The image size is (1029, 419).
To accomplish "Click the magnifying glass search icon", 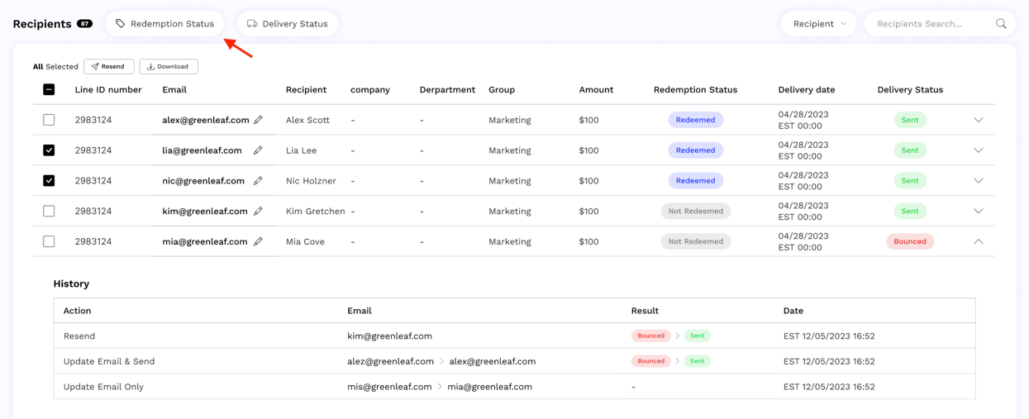I will (x=1001, y=24).
